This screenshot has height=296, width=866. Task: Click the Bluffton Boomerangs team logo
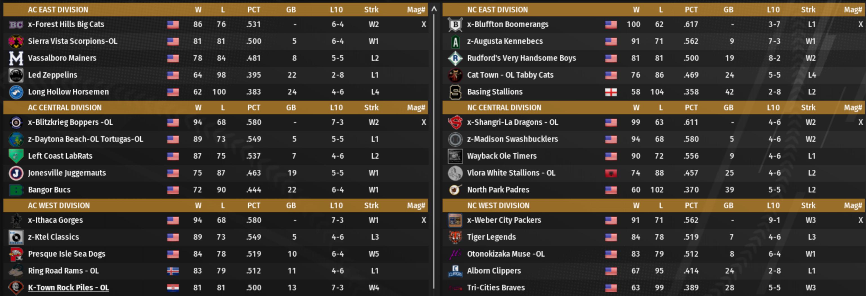point(455,24)
